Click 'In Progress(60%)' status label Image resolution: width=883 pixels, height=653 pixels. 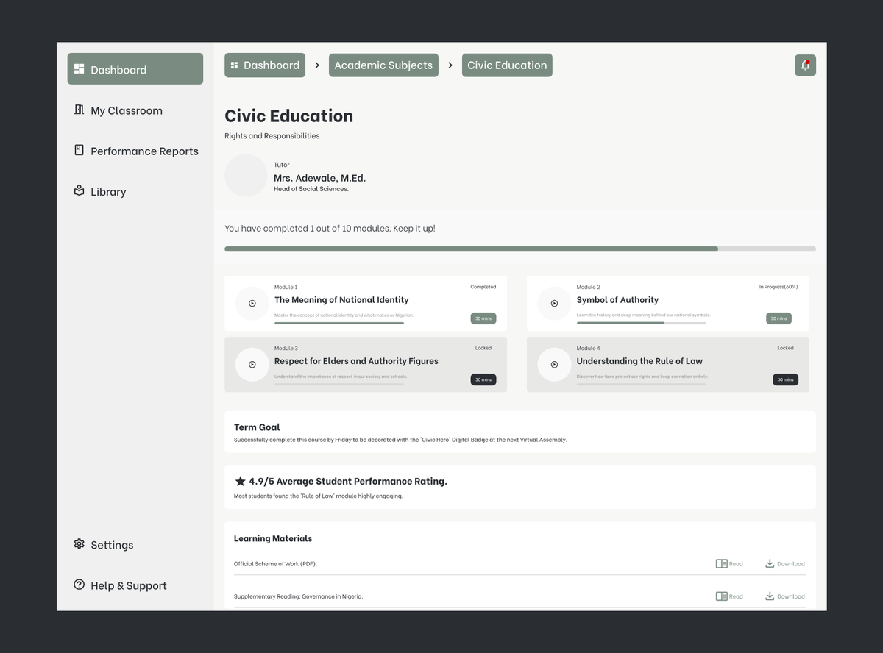click(779, 287)
